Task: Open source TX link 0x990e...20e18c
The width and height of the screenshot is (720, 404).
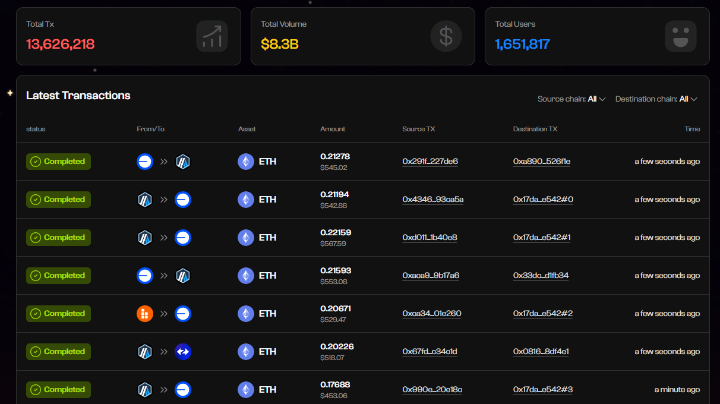Action: pos(432,390)
